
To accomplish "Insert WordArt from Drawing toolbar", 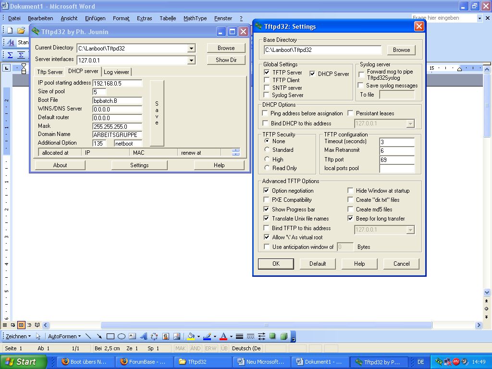I will click(143, 336).
